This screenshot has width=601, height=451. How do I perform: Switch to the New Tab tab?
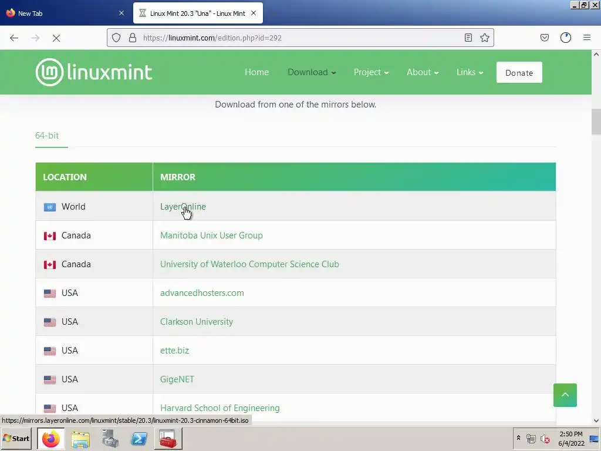point(65,13)
